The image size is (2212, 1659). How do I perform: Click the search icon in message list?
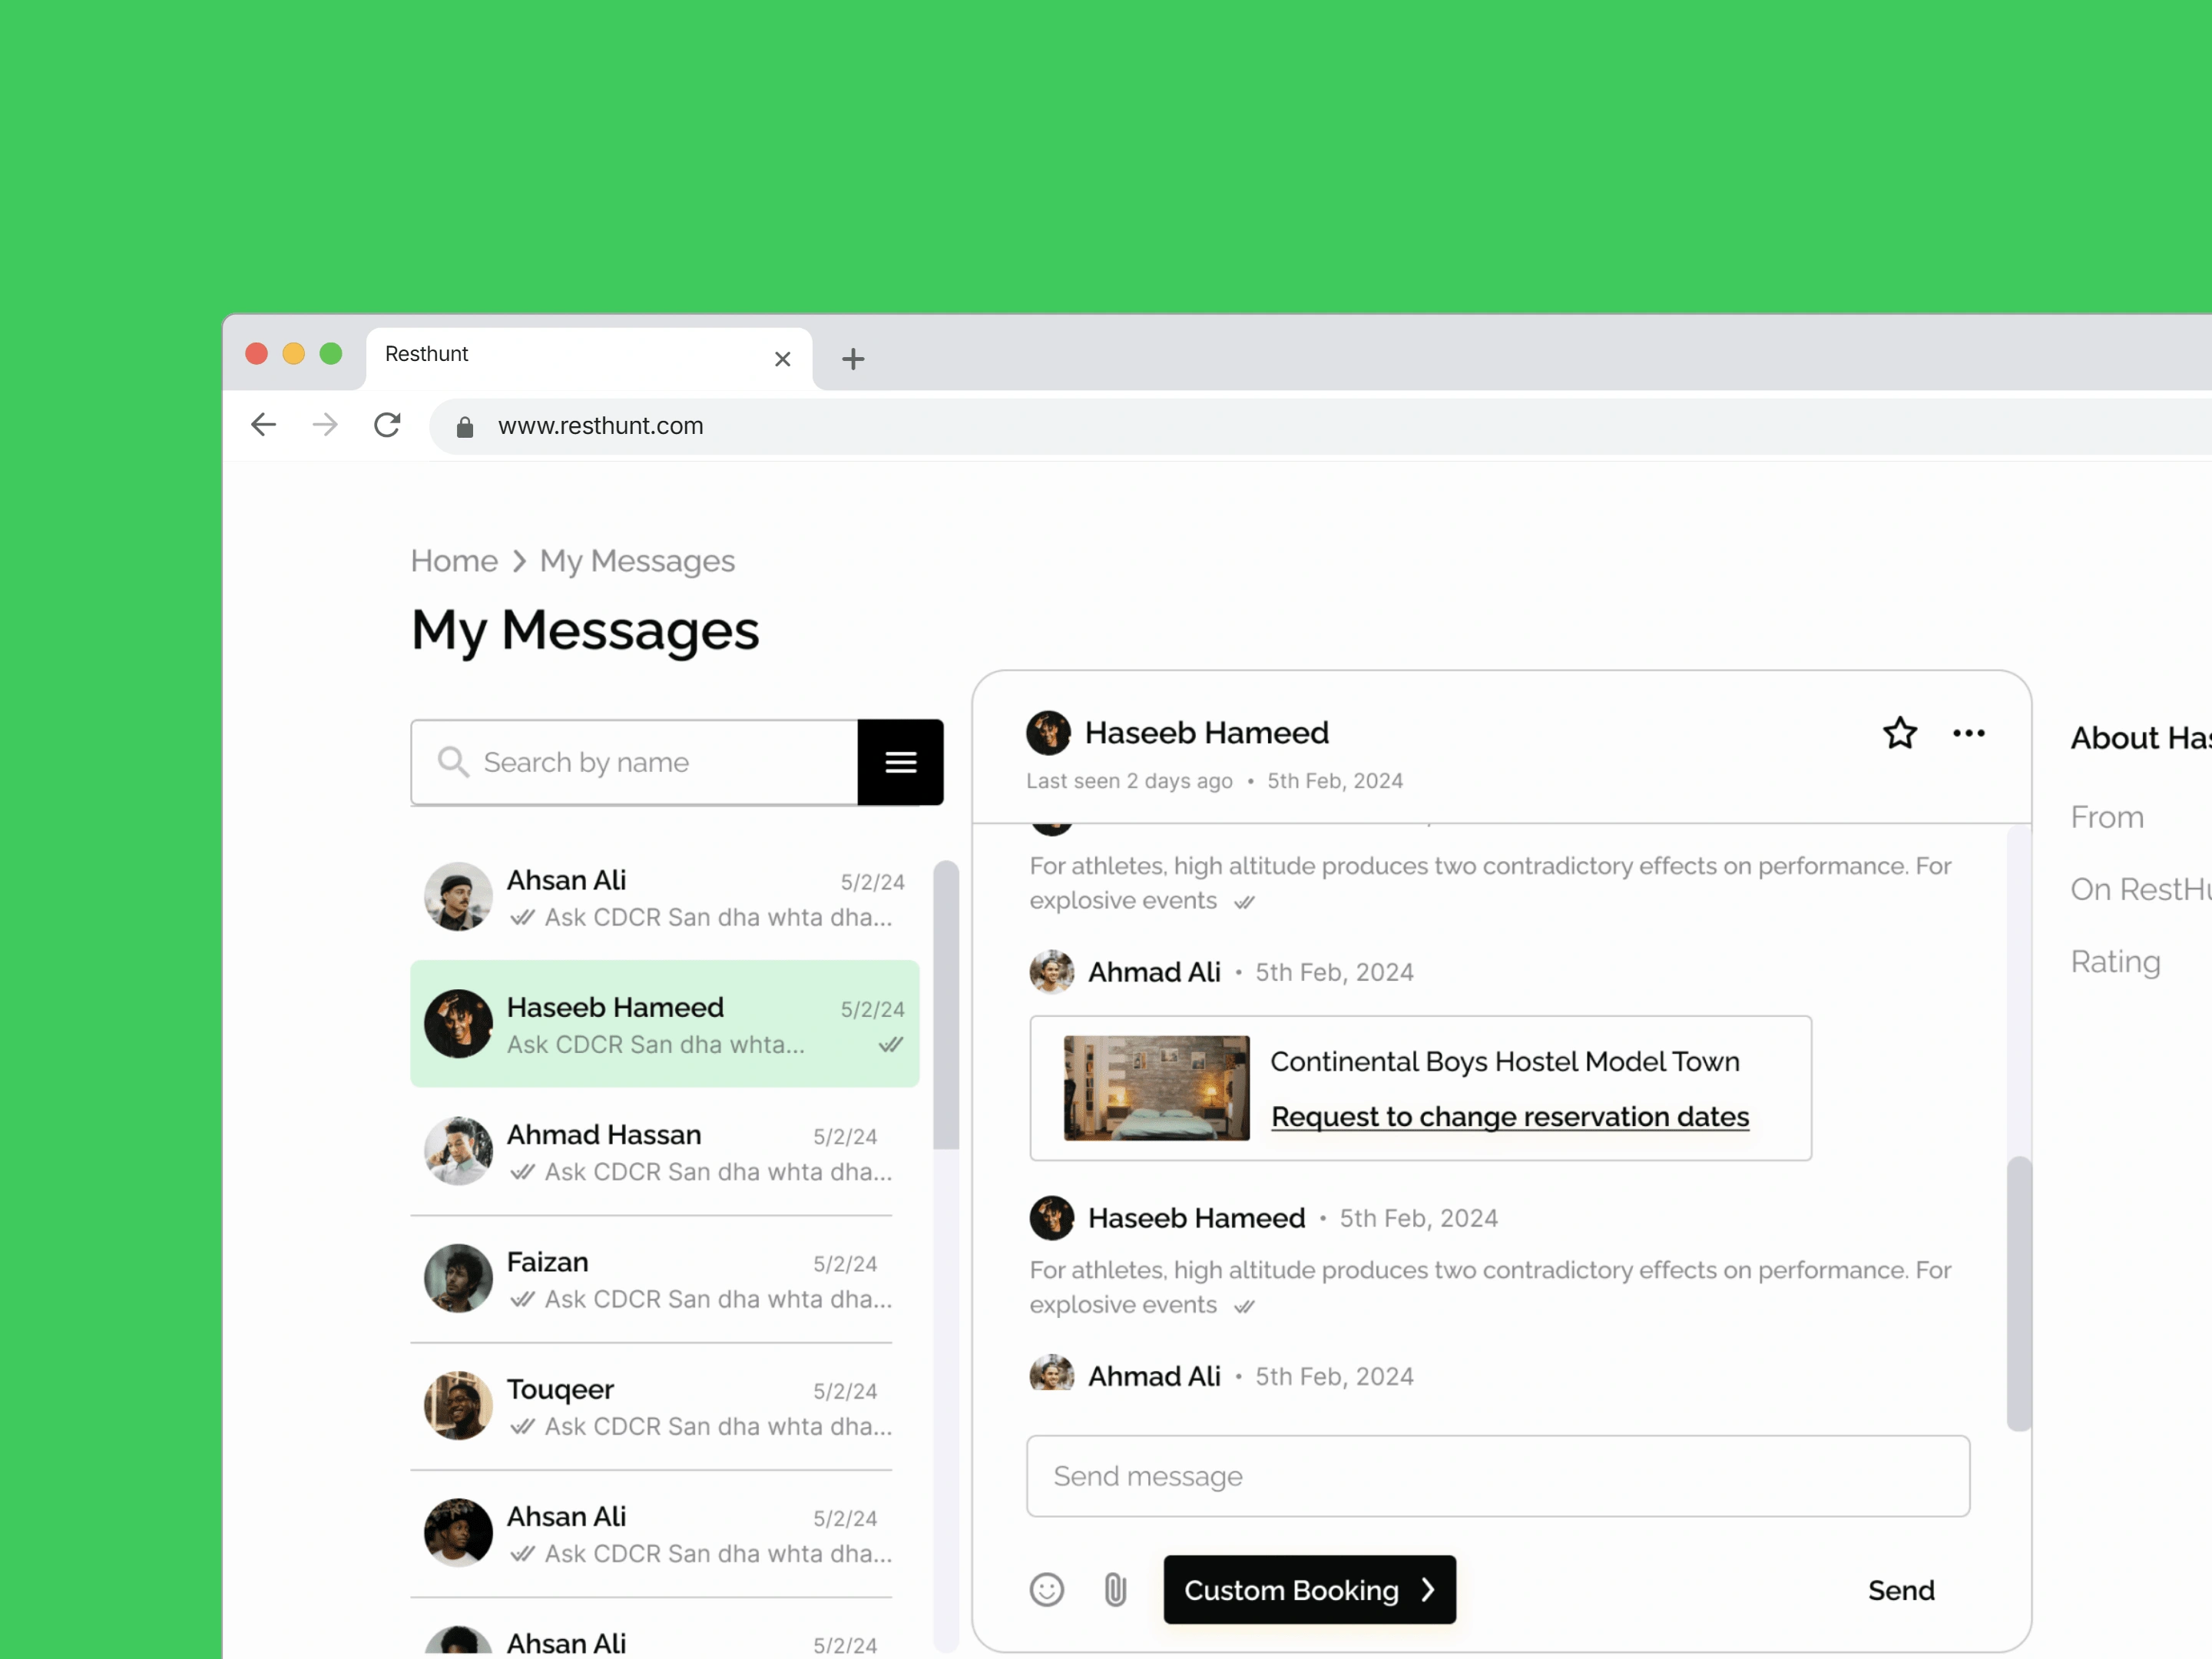(455, 762)
